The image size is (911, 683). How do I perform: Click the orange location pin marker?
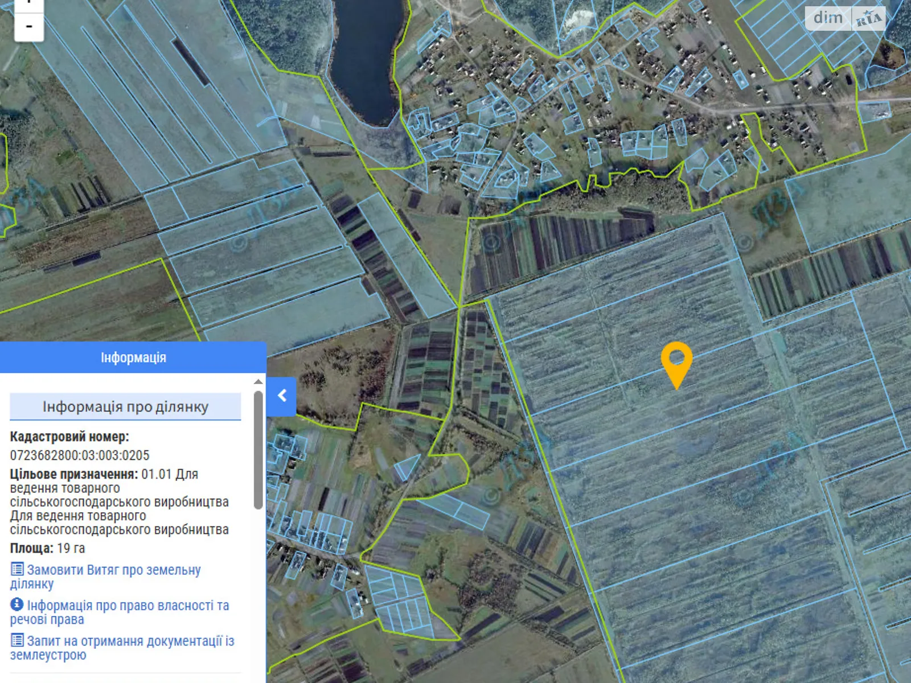click(676, 363)
